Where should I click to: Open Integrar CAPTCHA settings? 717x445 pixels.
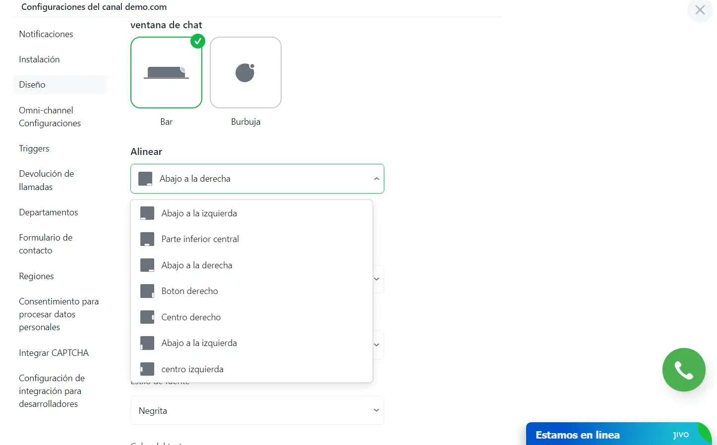[x=54, y=353]
